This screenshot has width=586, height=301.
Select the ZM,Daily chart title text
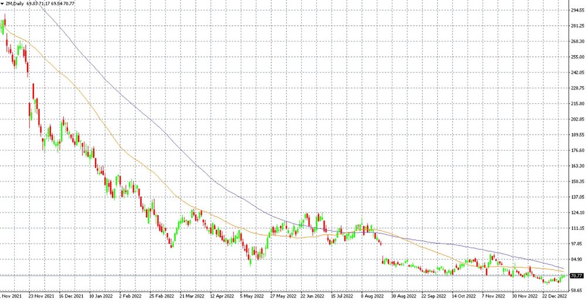tap(13, 3)
